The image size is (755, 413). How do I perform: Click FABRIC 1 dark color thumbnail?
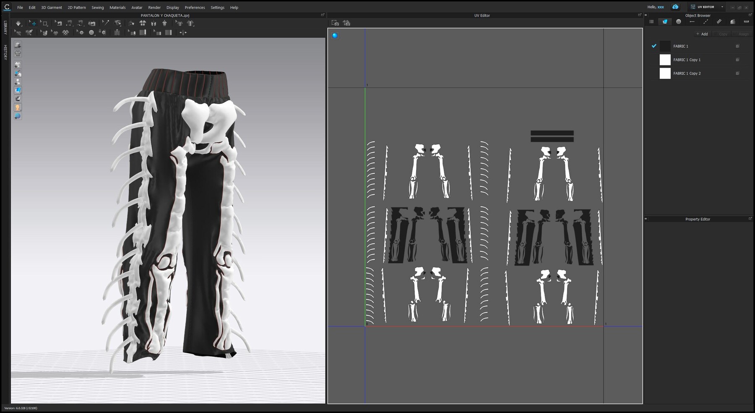[665, 46]
